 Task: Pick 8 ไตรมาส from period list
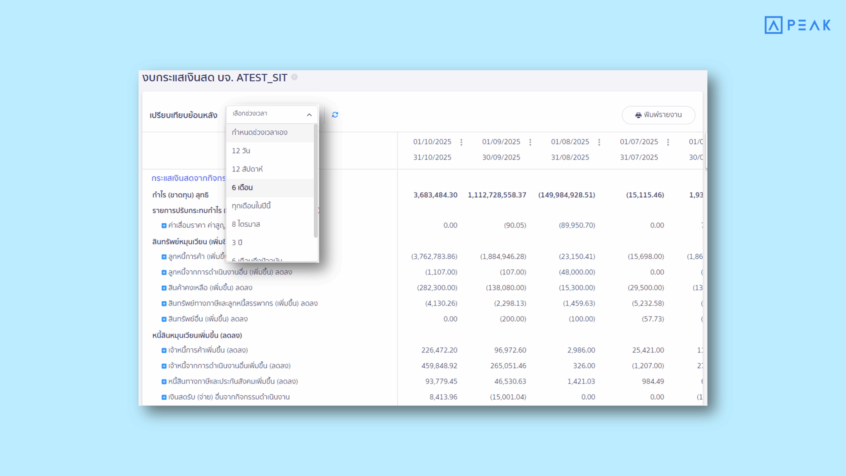[x=246, y=224]
